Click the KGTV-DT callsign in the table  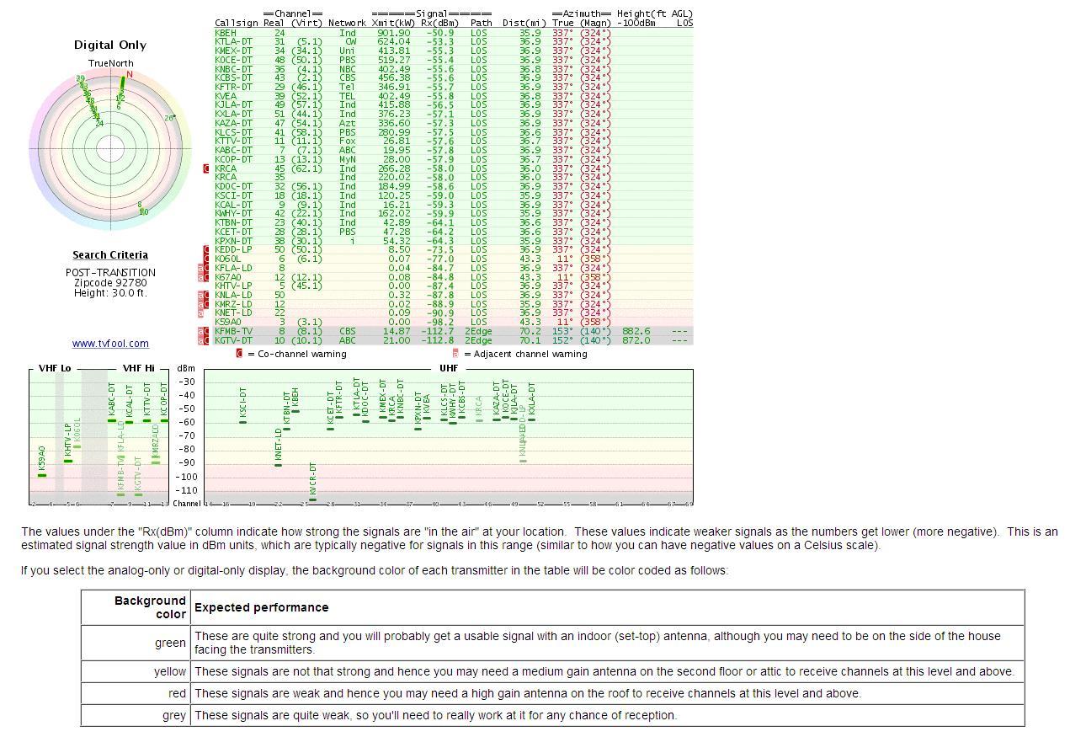pos(234,340)
